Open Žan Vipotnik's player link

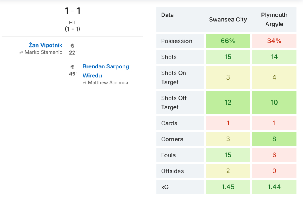point(46,45)
